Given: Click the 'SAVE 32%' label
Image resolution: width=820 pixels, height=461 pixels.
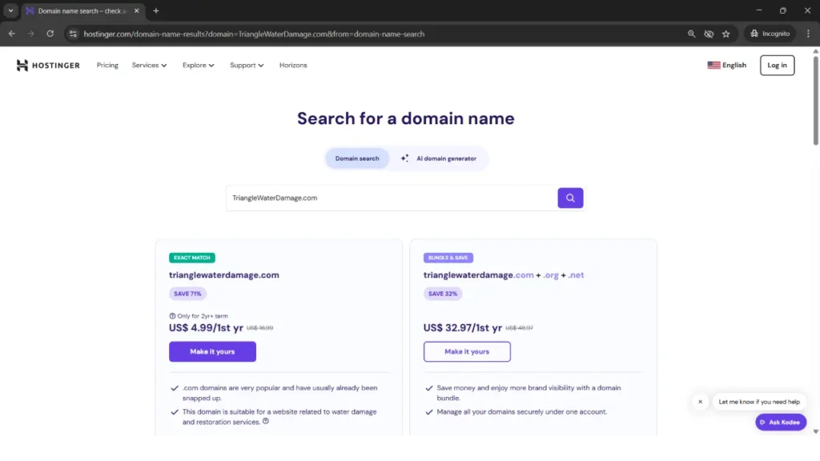Looking at the screenshot, I should pos(442,294).
